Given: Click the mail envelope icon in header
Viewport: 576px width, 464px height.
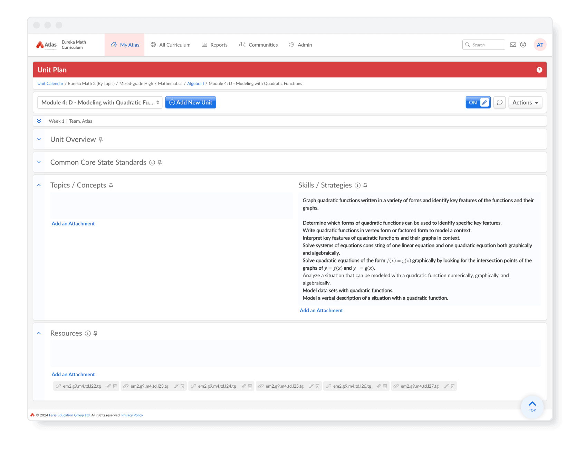Looking at the screenshot, I should tap(513, 45).
